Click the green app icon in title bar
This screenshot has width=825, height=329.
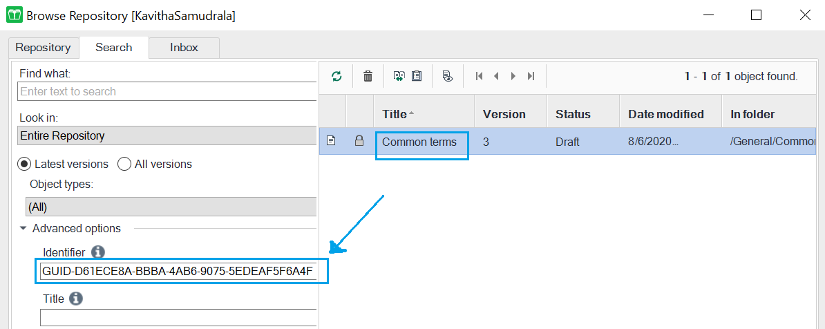15,15
